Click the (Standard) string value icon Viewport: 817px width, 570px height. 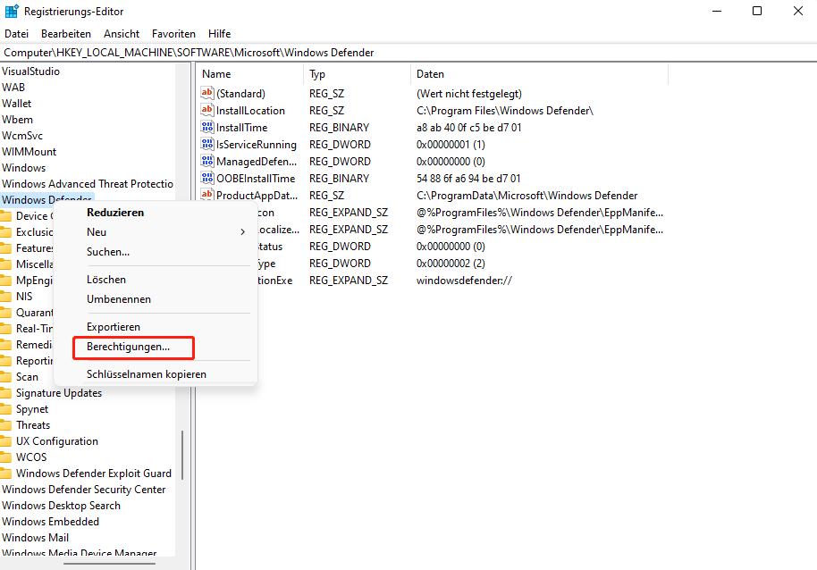coord(207,93)
